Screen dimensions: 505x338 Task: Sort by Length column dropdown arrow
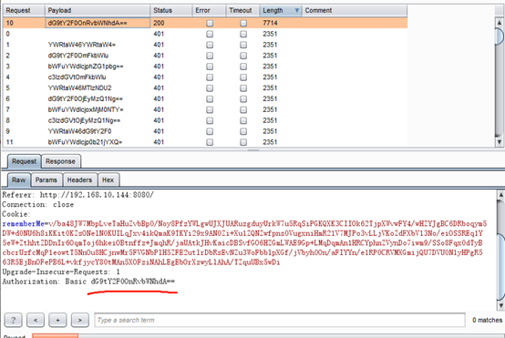point(296,10)
